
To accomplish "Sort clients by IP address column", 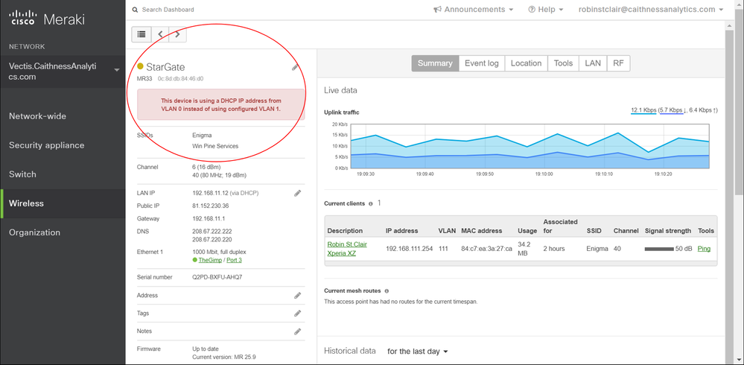I will [402, 231].
